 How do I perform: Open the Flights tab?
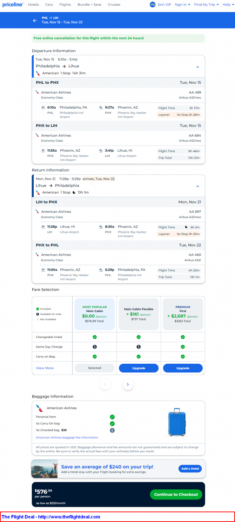coord(65,5)
